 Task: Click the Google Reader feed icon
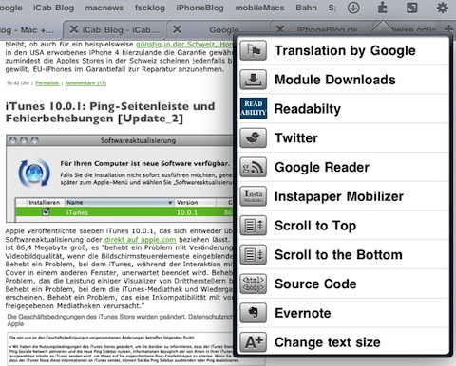coord(253,167)
